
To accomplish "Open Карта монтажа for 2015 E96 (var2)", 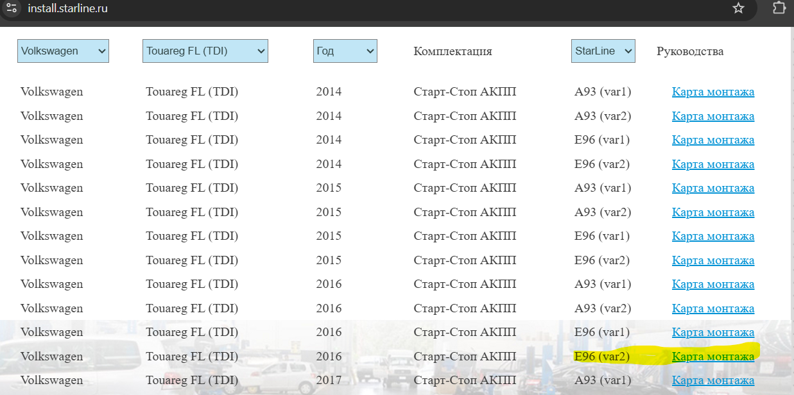I will click(712, 260).
